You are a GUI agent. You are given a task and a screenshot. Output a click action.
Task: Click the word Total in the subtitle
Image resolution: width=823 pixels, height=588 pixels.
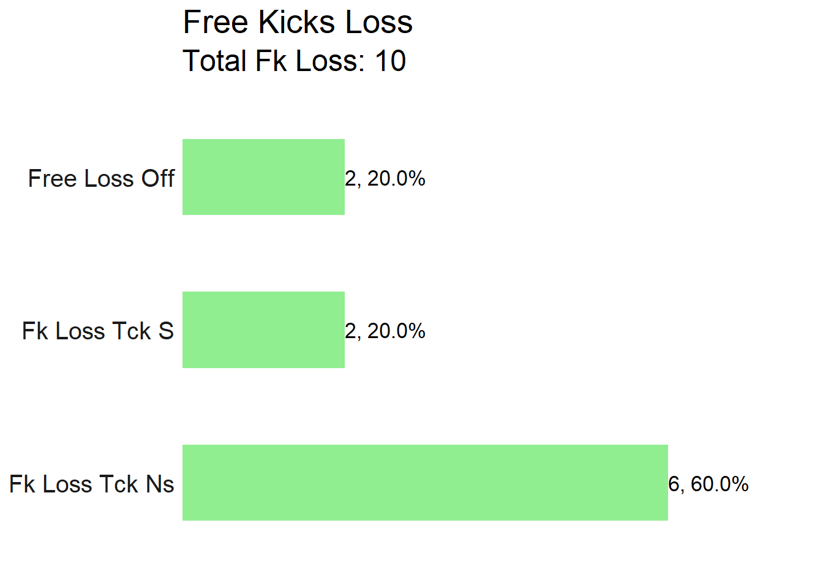(x=215, y=61)
